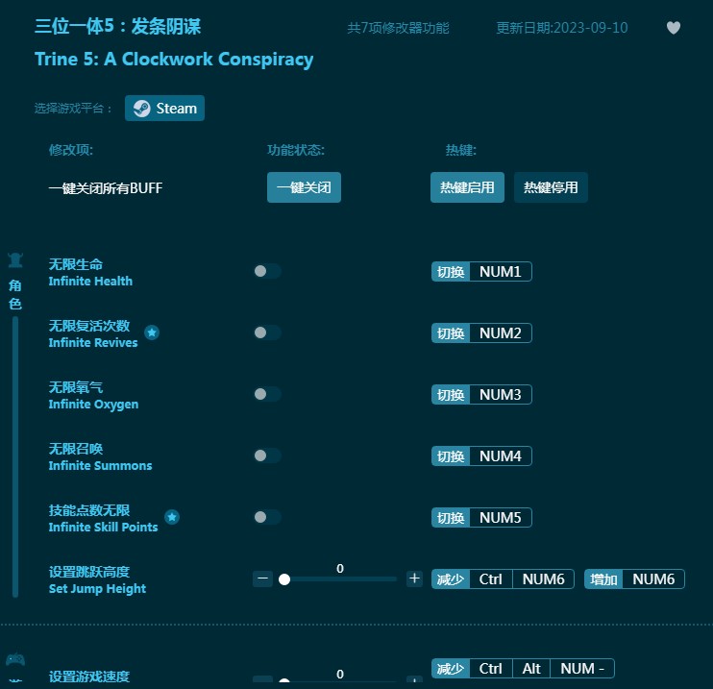Toggle Infinite Revives switch
Image resolution: width=713 pixels, height=689 pixels.
coord(267,332)
